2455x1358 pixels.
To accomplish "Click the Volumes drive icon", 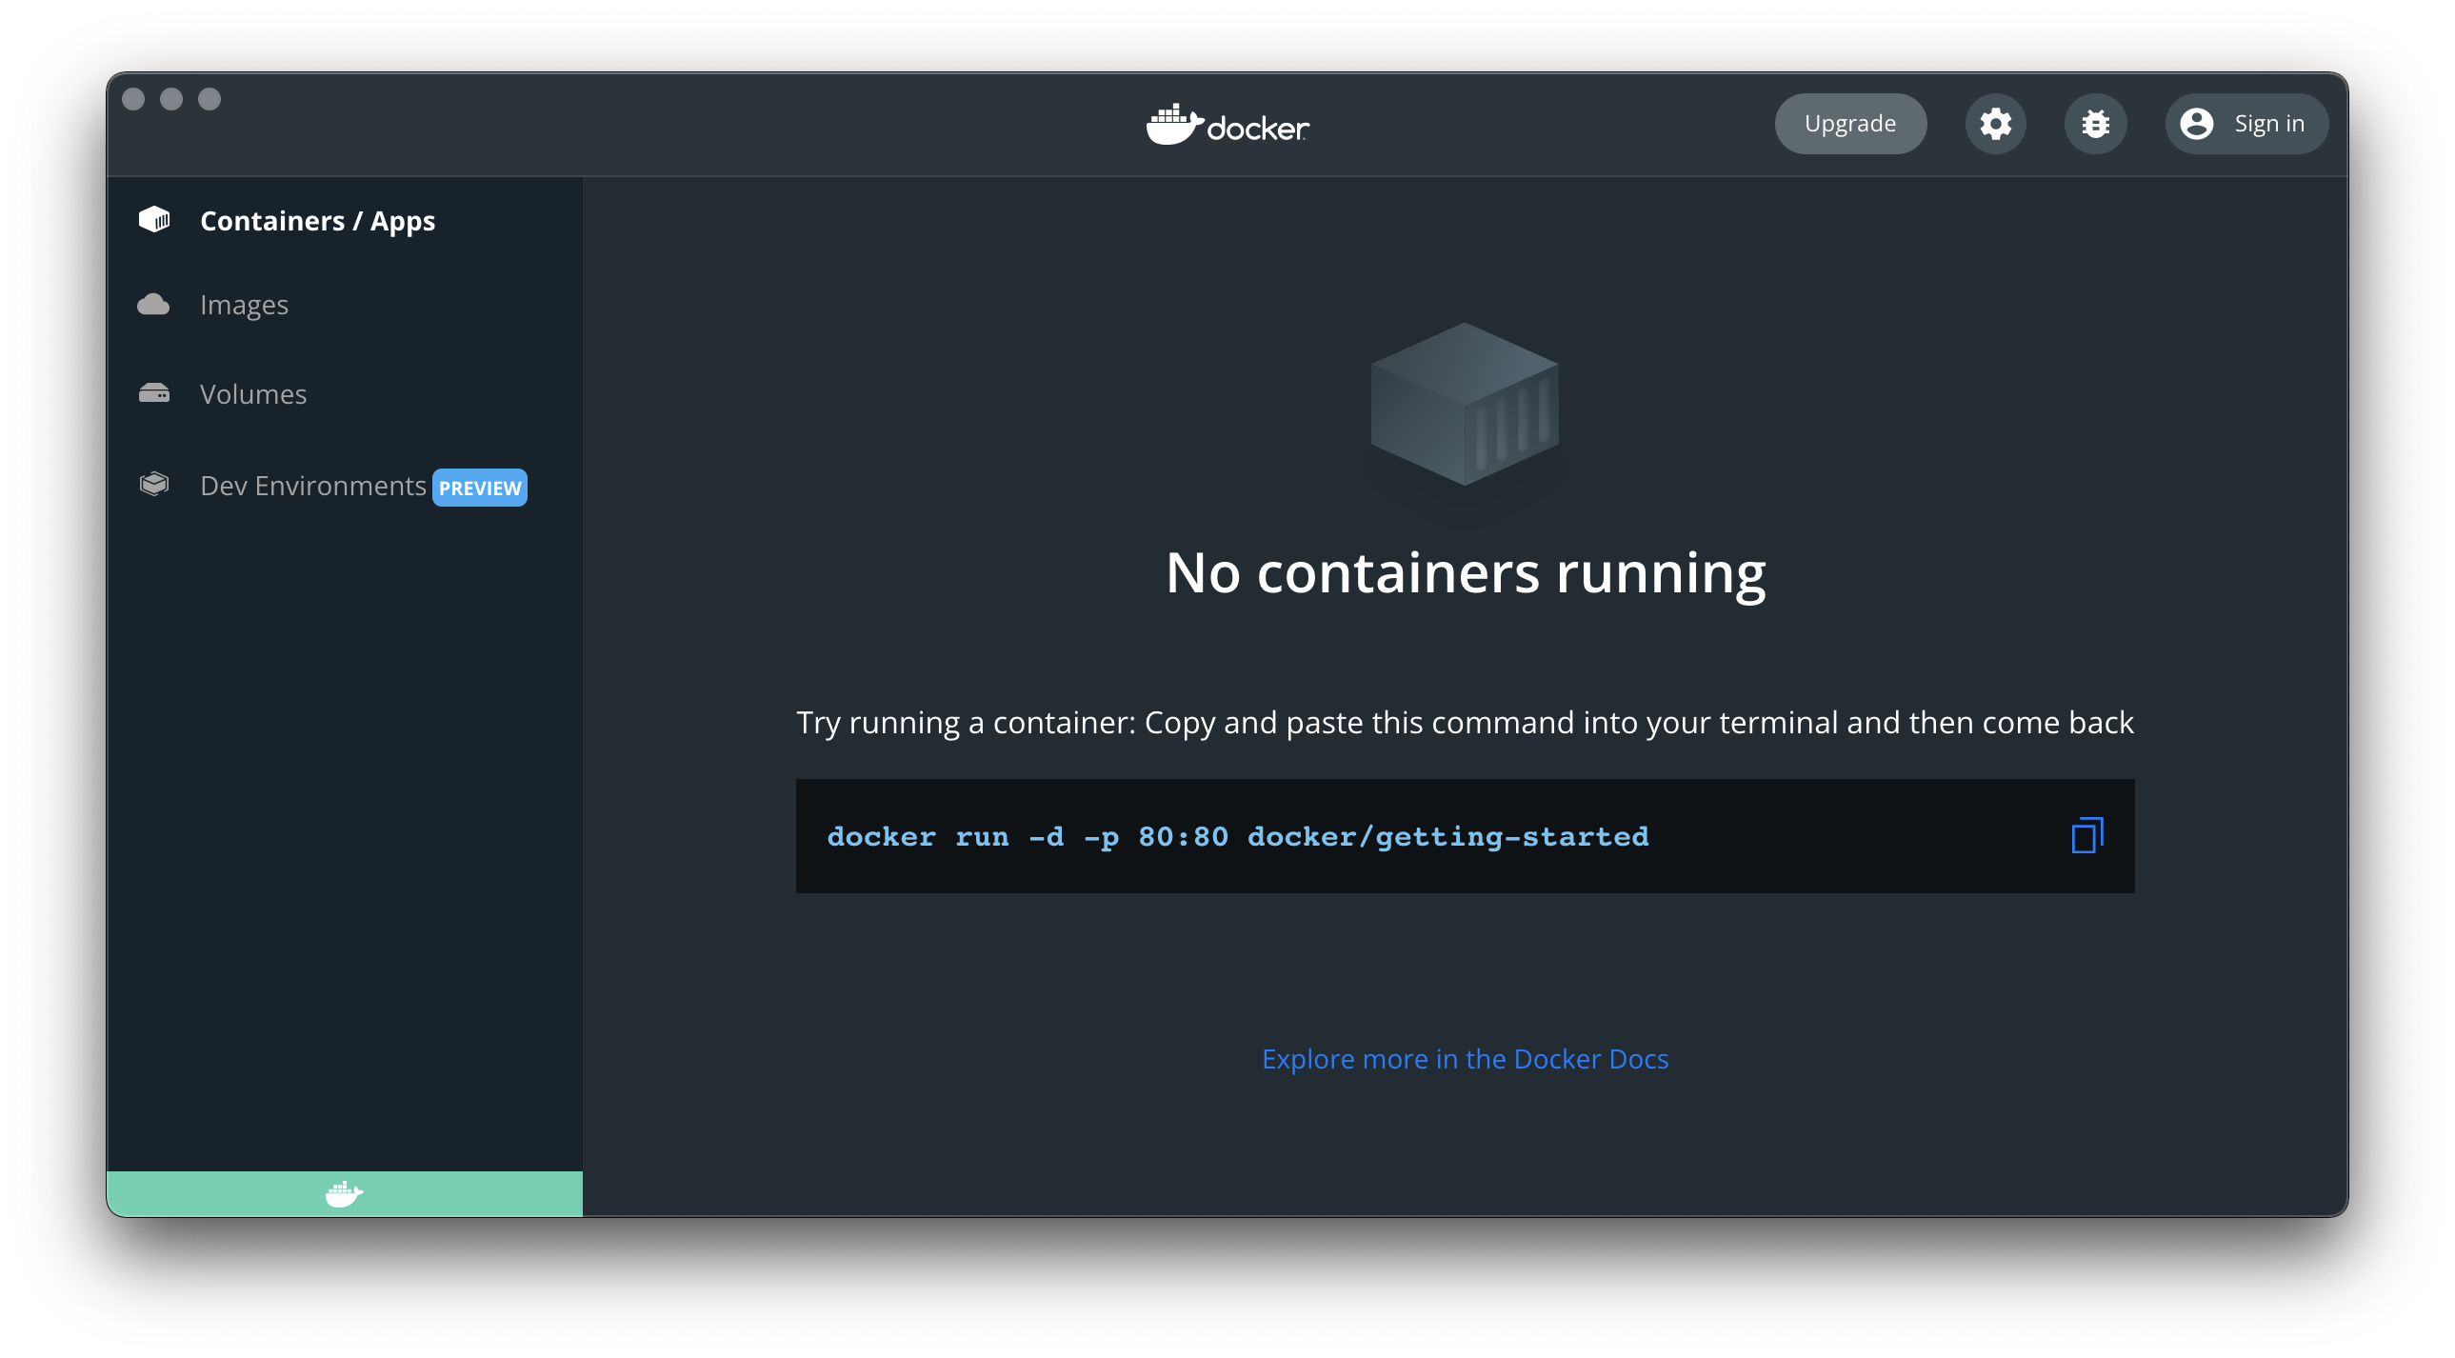I will [154, 393].
